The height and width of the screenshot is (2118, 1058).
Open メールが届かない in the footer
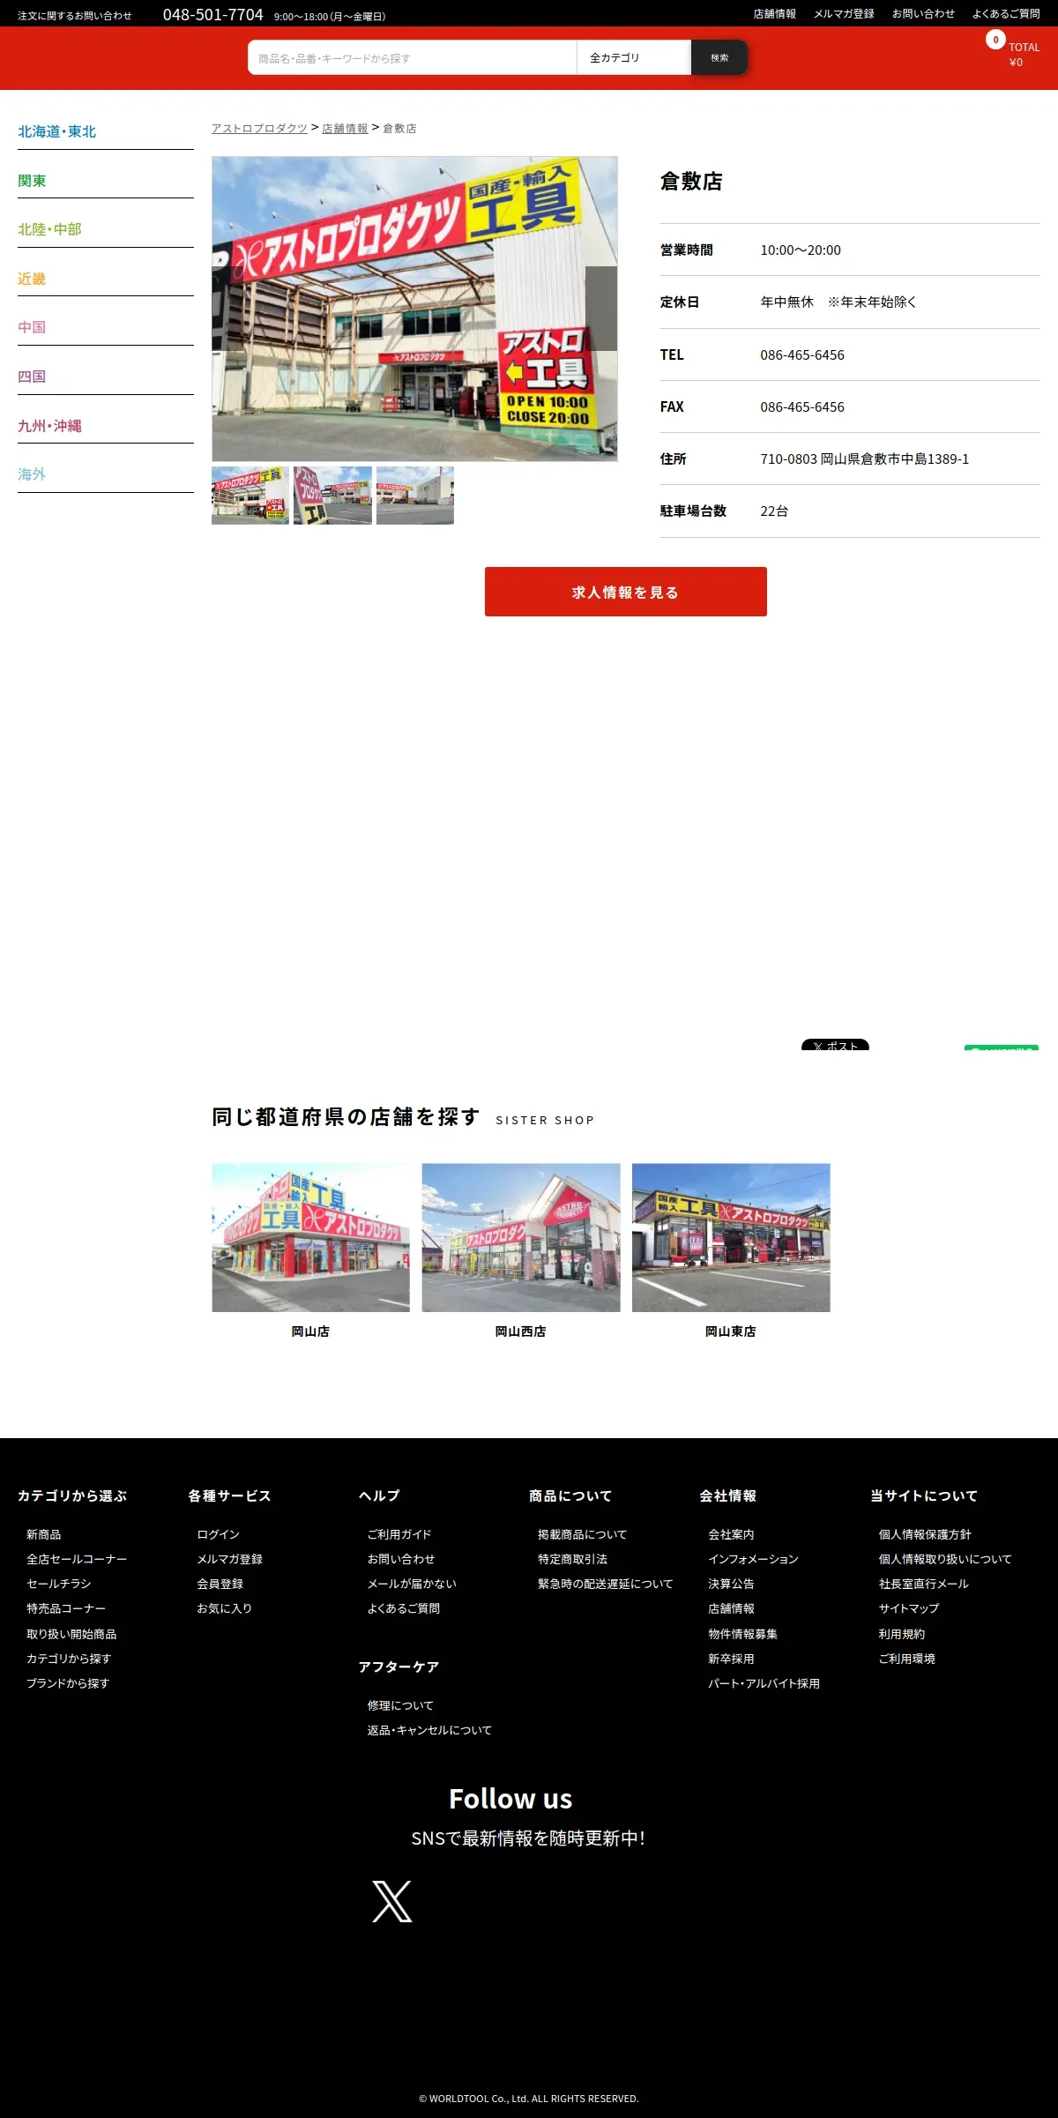pos(412,1584)
